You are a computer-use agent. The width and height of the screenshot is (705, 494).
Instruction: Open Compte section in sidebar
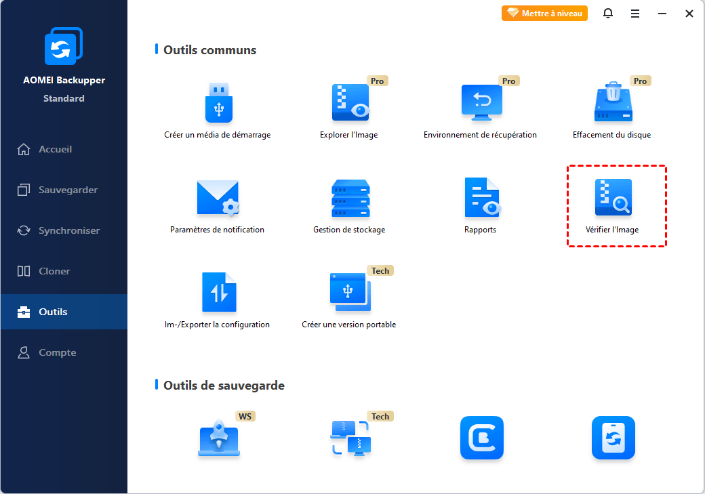pyautogui.click(x=64, y=352)
